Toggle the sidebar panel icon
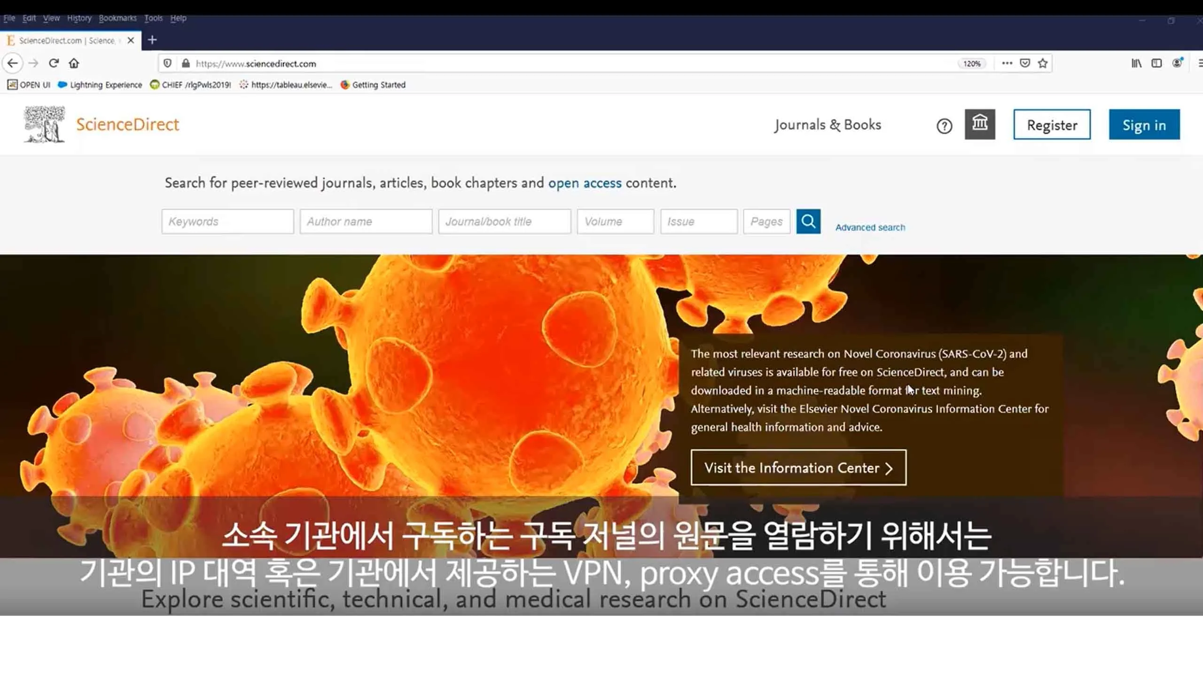The height and width of the screenshot is (676, 1203). [1156, 63]
